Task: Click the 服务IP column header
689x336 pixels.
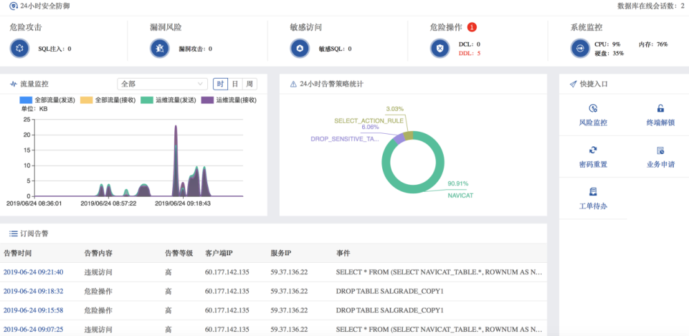Action: pos(281,253)
